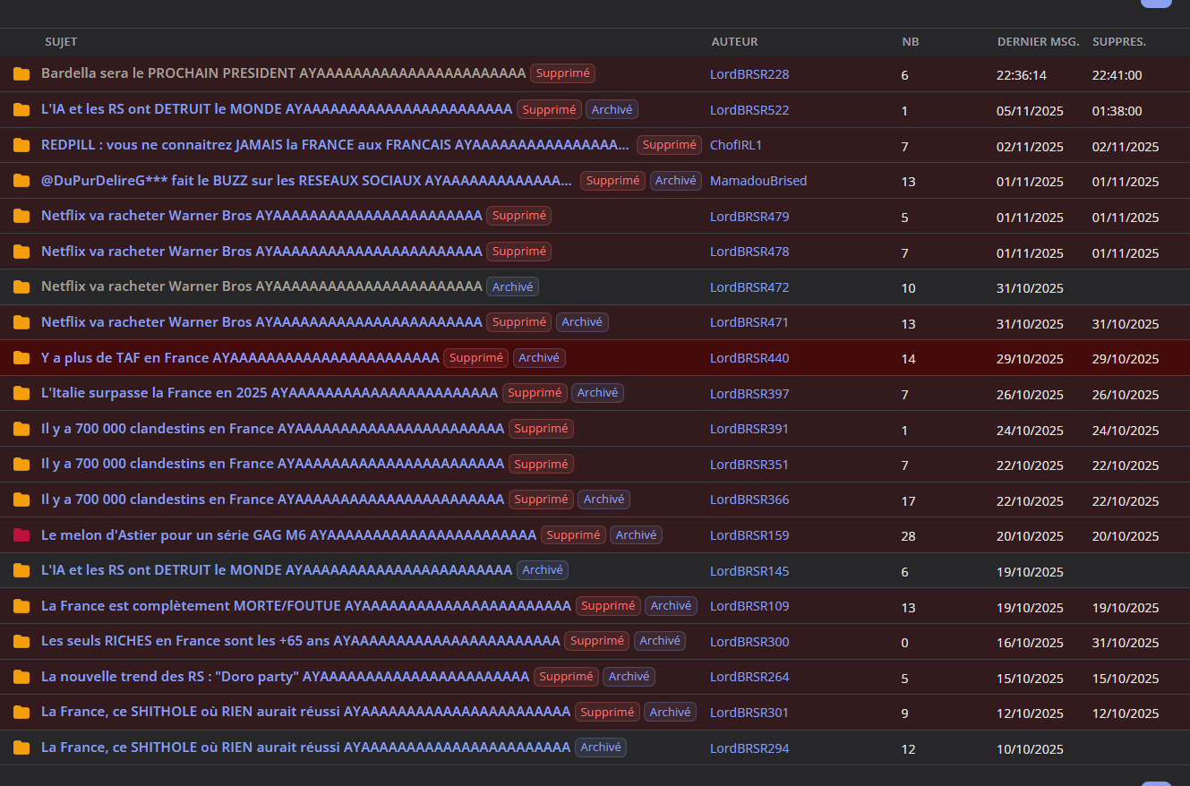Image resolution: width=1190 pixels, height=786 pixels.
Task: Click the SUPPRES. column header
Action: (1118, 42)
